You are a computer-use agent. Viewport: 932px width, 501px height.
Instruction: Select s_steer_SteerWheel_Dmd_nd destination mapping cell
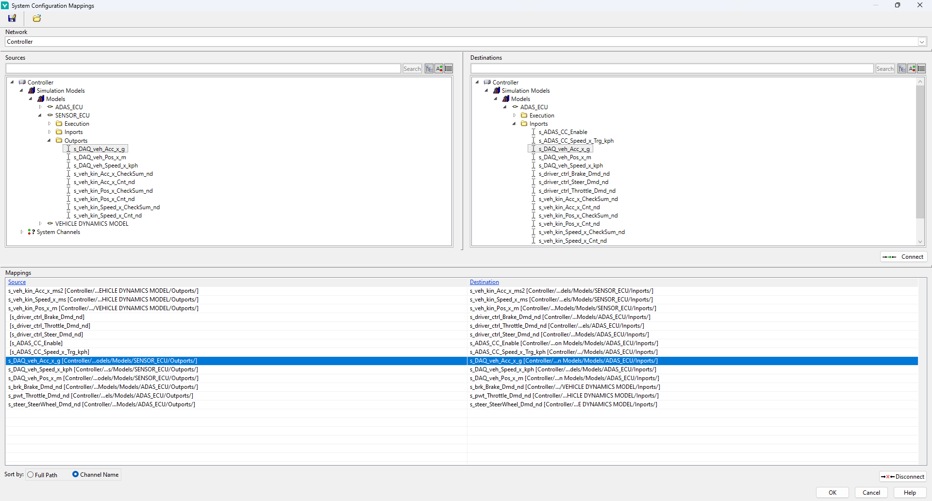(x=692, y=404)
